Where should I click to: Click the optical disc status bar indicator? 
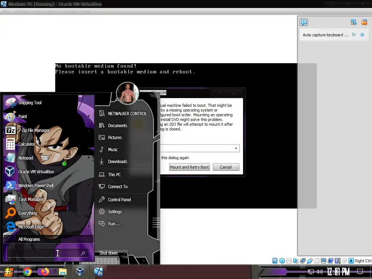pos(282,261)
